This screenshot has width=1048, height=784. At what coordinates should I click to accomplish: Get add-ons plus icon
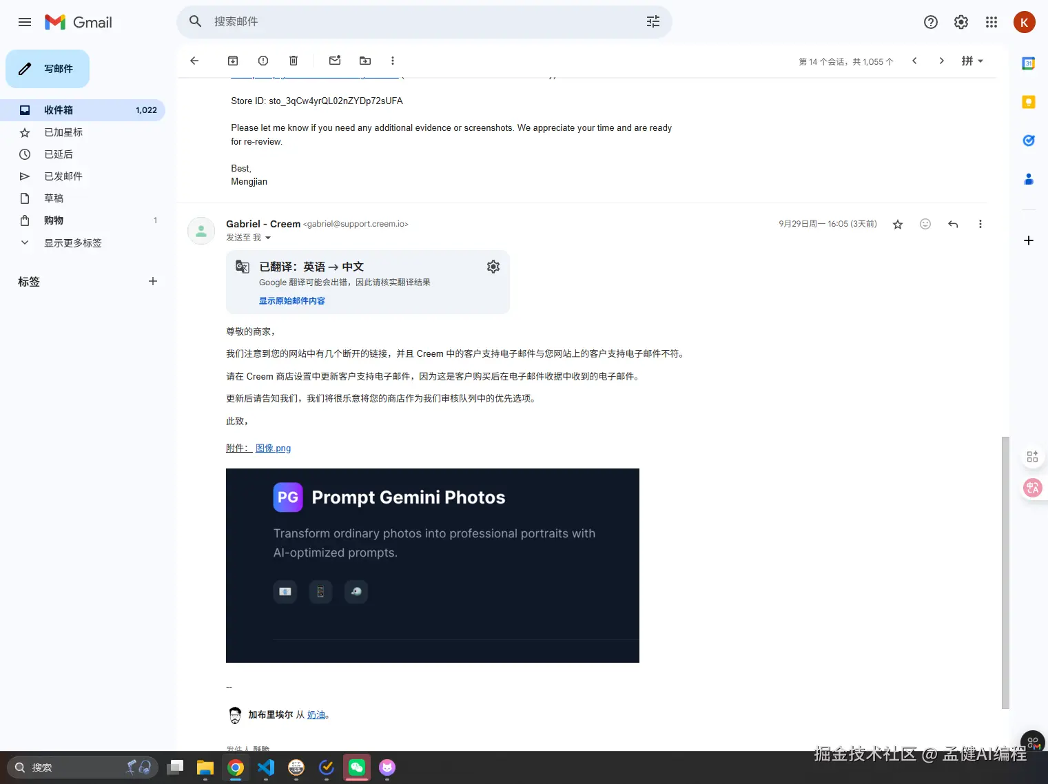[x=1029, y=240]
